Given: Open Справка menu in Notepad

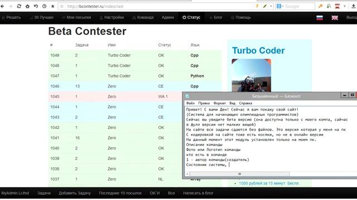Looking at the screenshot, I should 245,103.
